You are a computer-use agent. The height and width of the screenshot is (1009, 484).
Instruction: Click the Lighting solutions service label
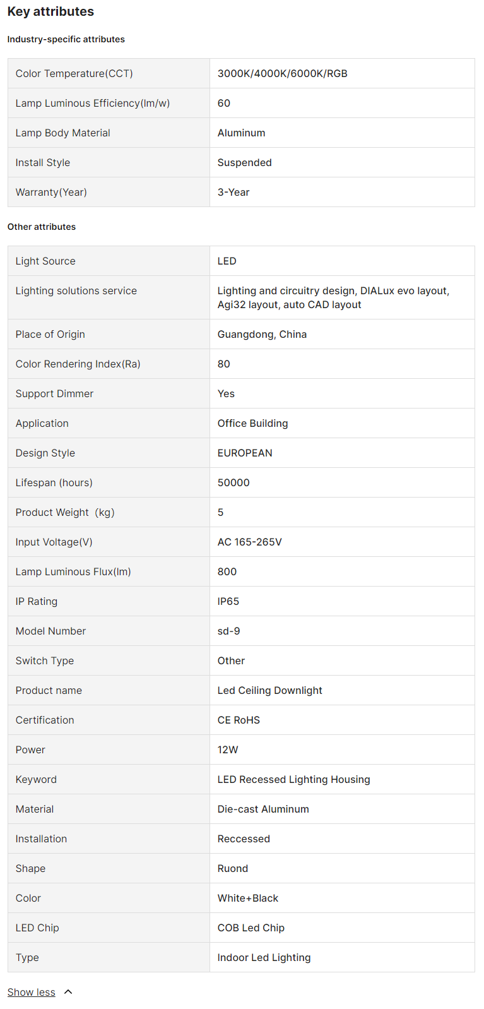[x=76, y=290]
